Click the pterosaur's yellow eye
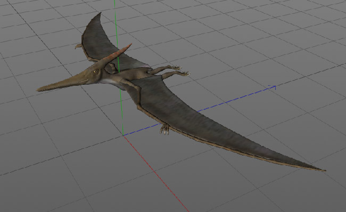Screen dimensions: 346x212 95,71
